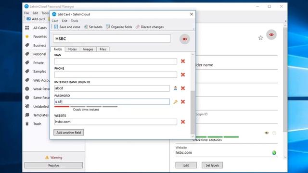Click Organize fields toolbar item

119,27
